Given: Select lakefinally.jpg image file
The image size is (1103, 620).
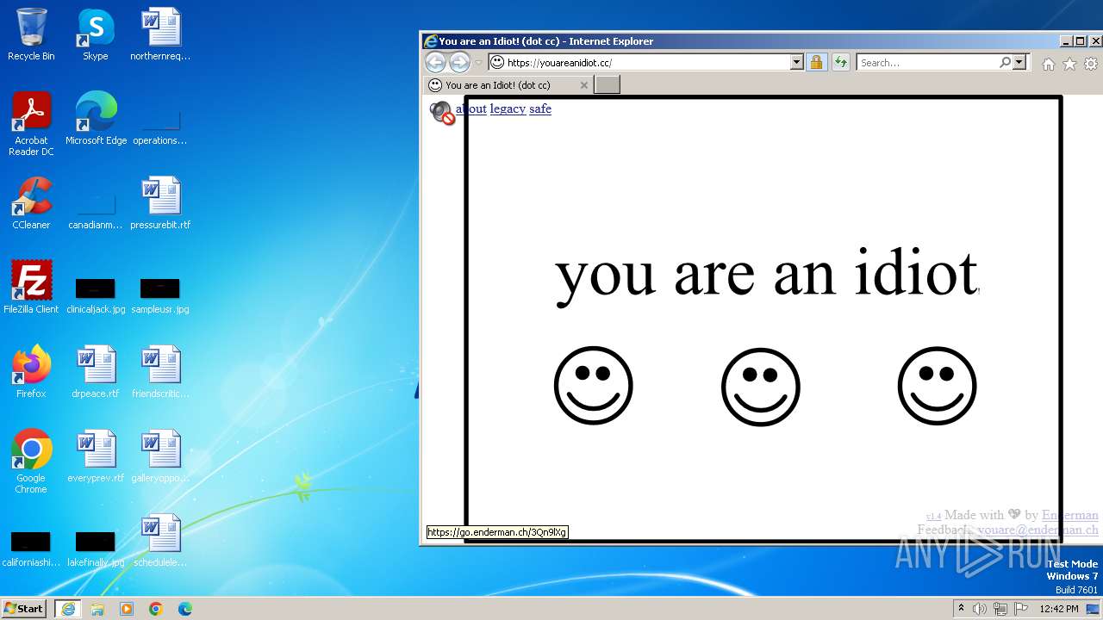Looking at the screenshot, I should tap(96, 550).
